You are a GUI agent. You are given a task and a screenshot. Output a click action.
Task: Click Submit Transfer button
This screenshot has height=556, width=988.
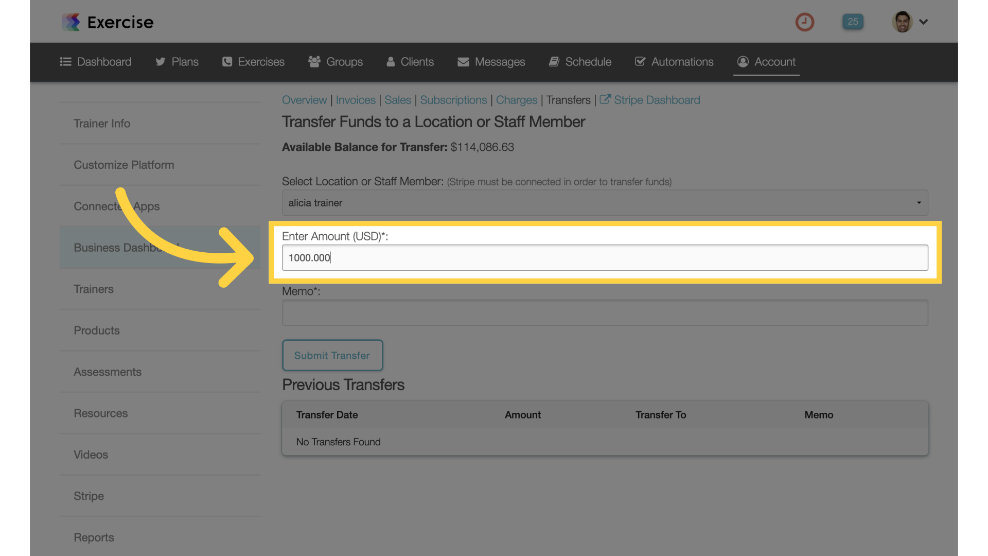[x=332, y=354]
